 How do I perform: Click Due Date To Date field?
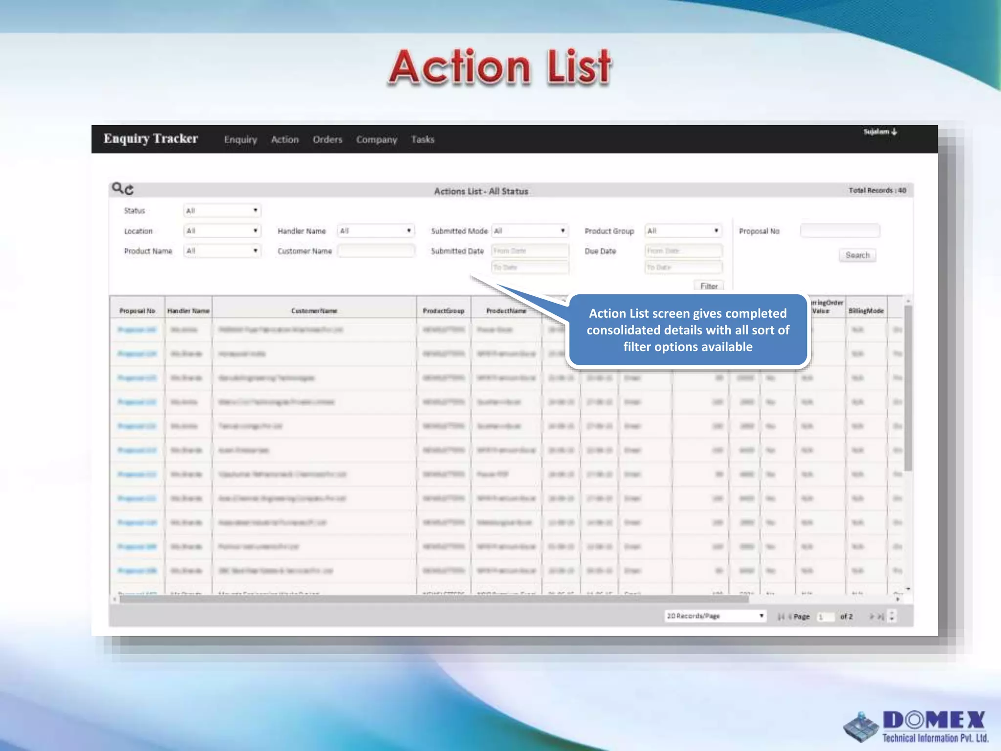click(x=683, y=267)
